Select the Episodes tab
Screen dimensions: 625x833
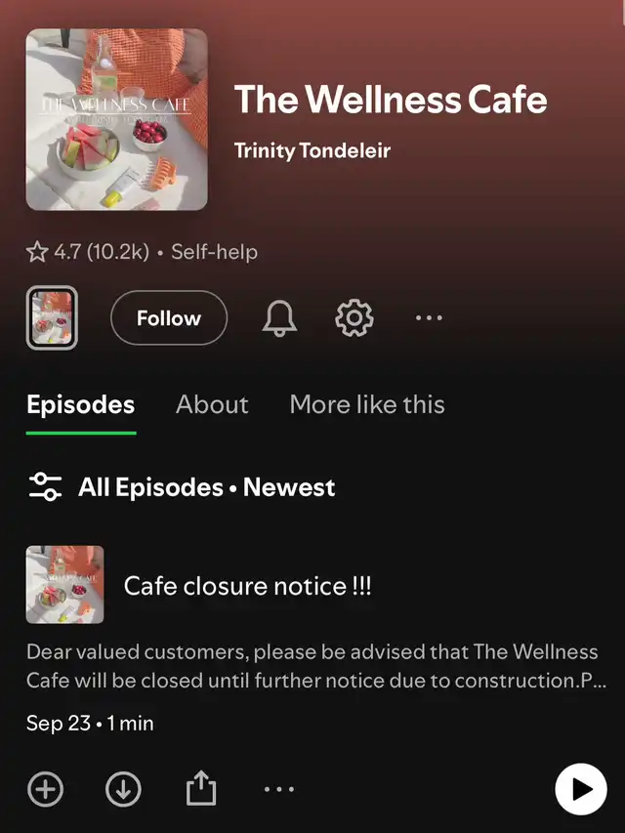[81, 404]
